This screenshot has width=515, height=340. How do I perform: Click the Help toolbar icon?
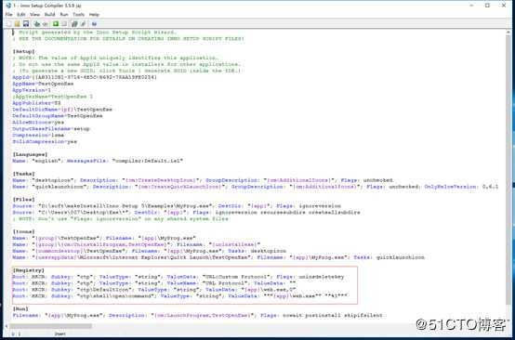(x=94, y=23)
